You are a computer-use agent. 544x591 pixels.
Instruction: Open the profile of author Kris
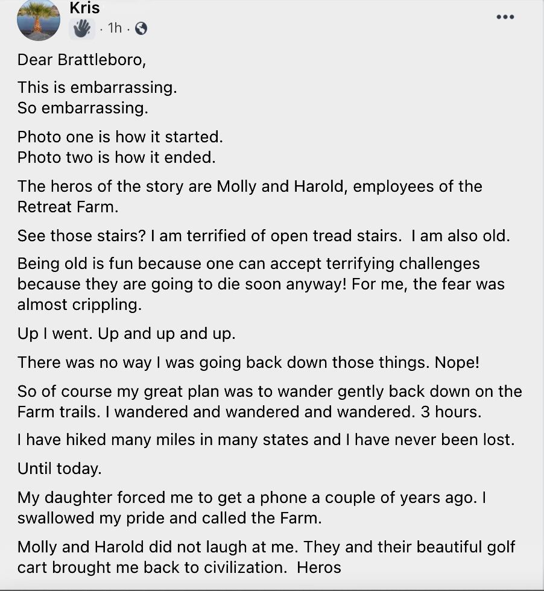pyautogui.click(x=84, y=8)
